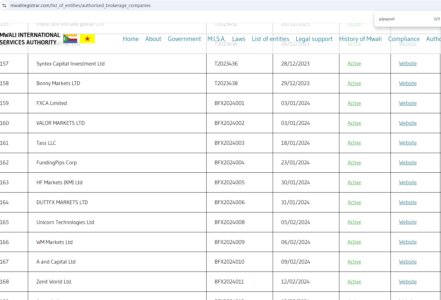Click Active status for HF Markets (KM) Ltd
The height and width of the screenshot is (300, 441).
coord(354,182)
